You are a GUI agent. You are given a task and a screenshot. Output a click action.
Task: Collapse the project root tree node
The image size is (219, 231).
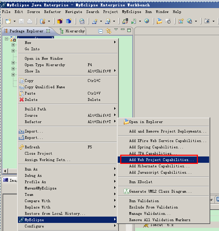click(x=6, y=39)
